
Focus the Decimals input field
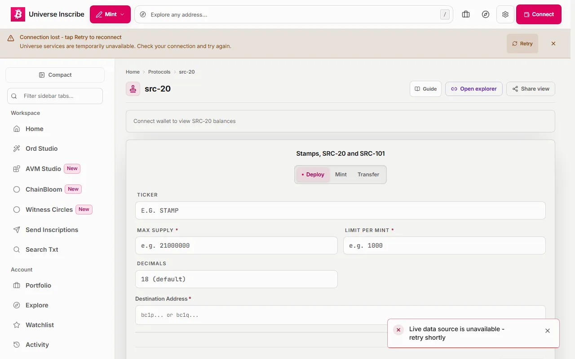coord(236,279)
